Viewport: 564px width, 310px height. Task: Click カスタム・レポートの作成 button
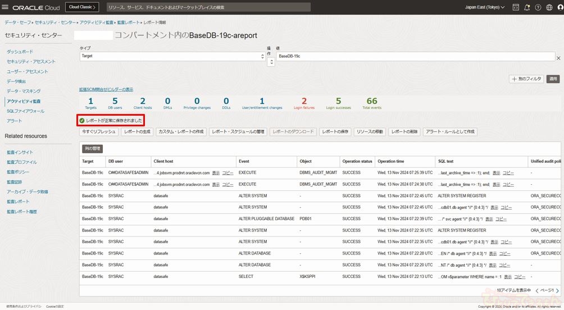click(x=181, y=131)
